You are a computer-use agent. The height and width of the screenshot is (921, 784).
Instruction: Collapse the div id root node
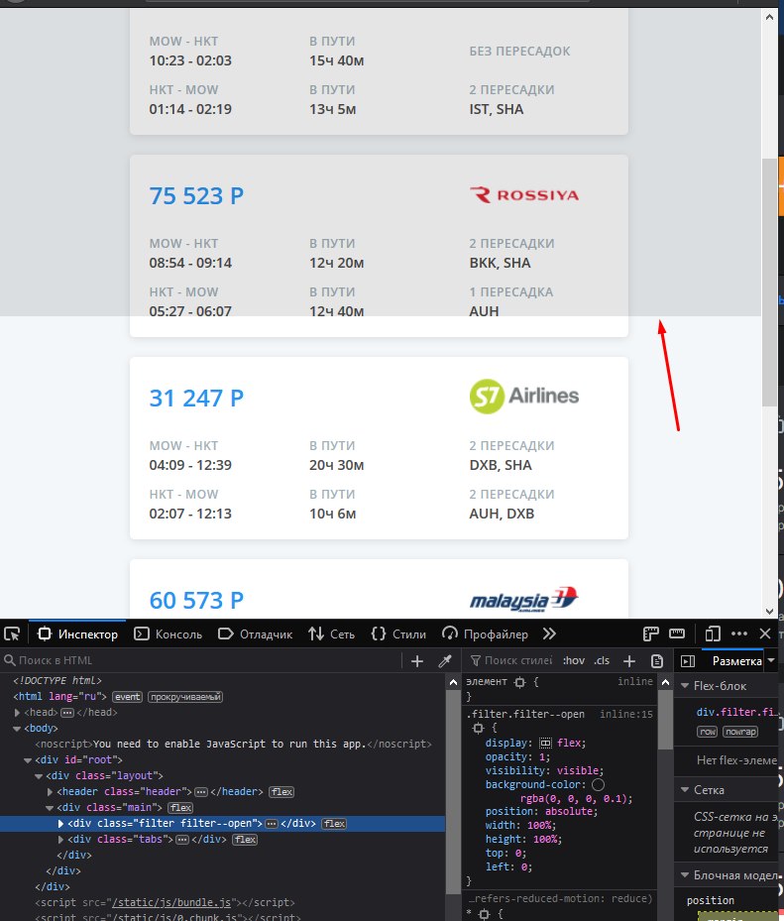click(x=28, y=760)
